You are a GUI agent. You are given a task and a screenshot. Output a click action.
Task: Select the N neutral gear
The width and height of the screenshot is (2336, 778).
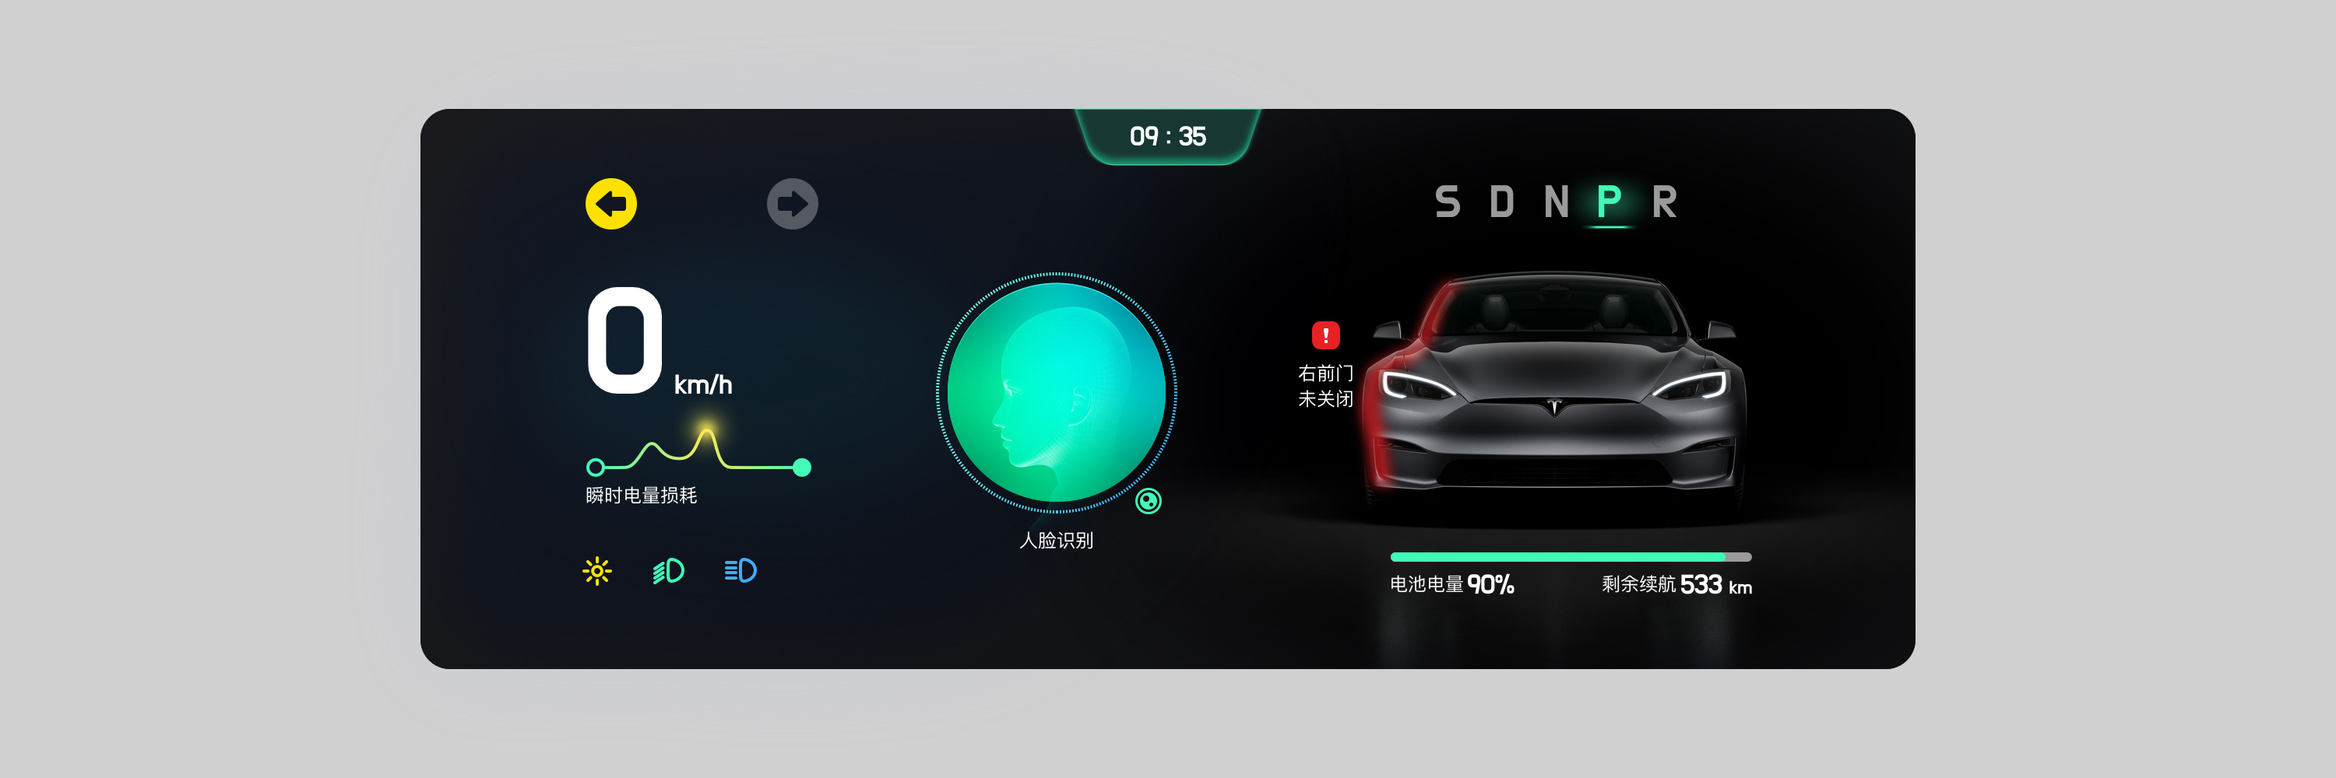(1556, 201)
